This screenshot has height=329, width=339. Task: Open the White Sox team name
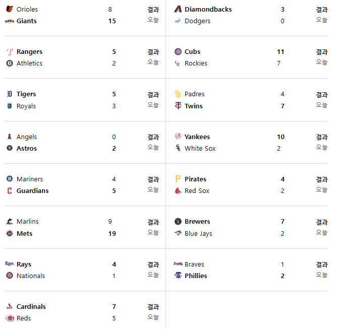click(200, 149)
